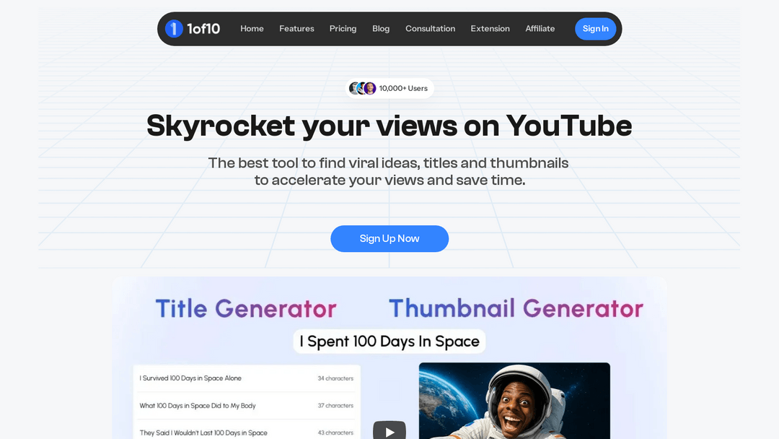Click the 'Skyrocket your views on YouTube' headline
Image resolution: width=779 pixels, height=439 pixels.
coord(389,126)
